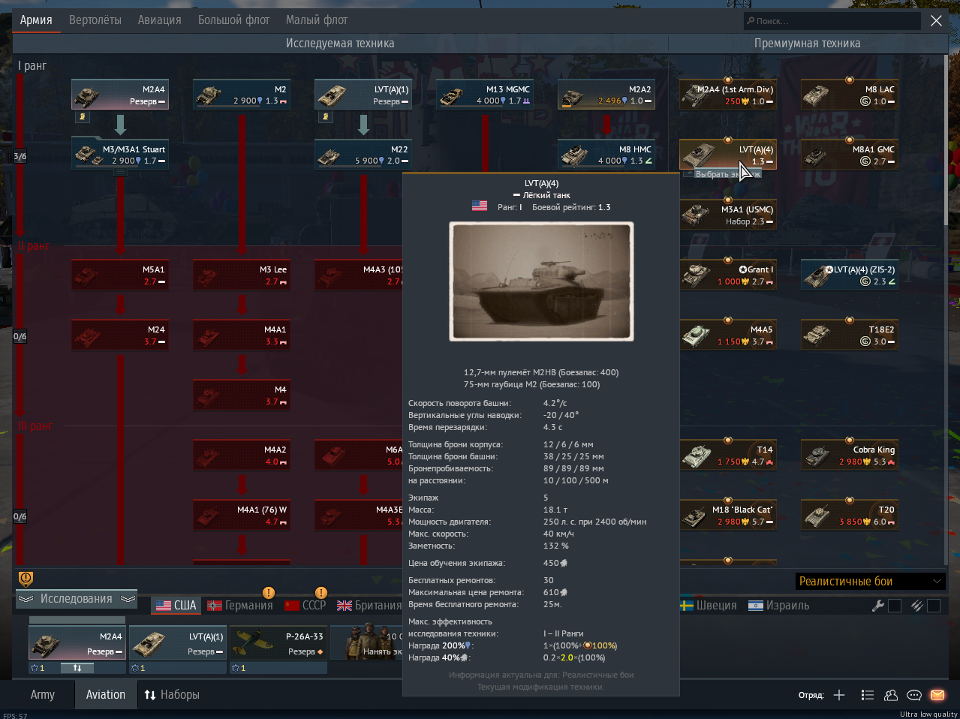This screenshot has width=960, height=719.
Task: Select the M2A4 reserve tank card
Action: (120, 95)
